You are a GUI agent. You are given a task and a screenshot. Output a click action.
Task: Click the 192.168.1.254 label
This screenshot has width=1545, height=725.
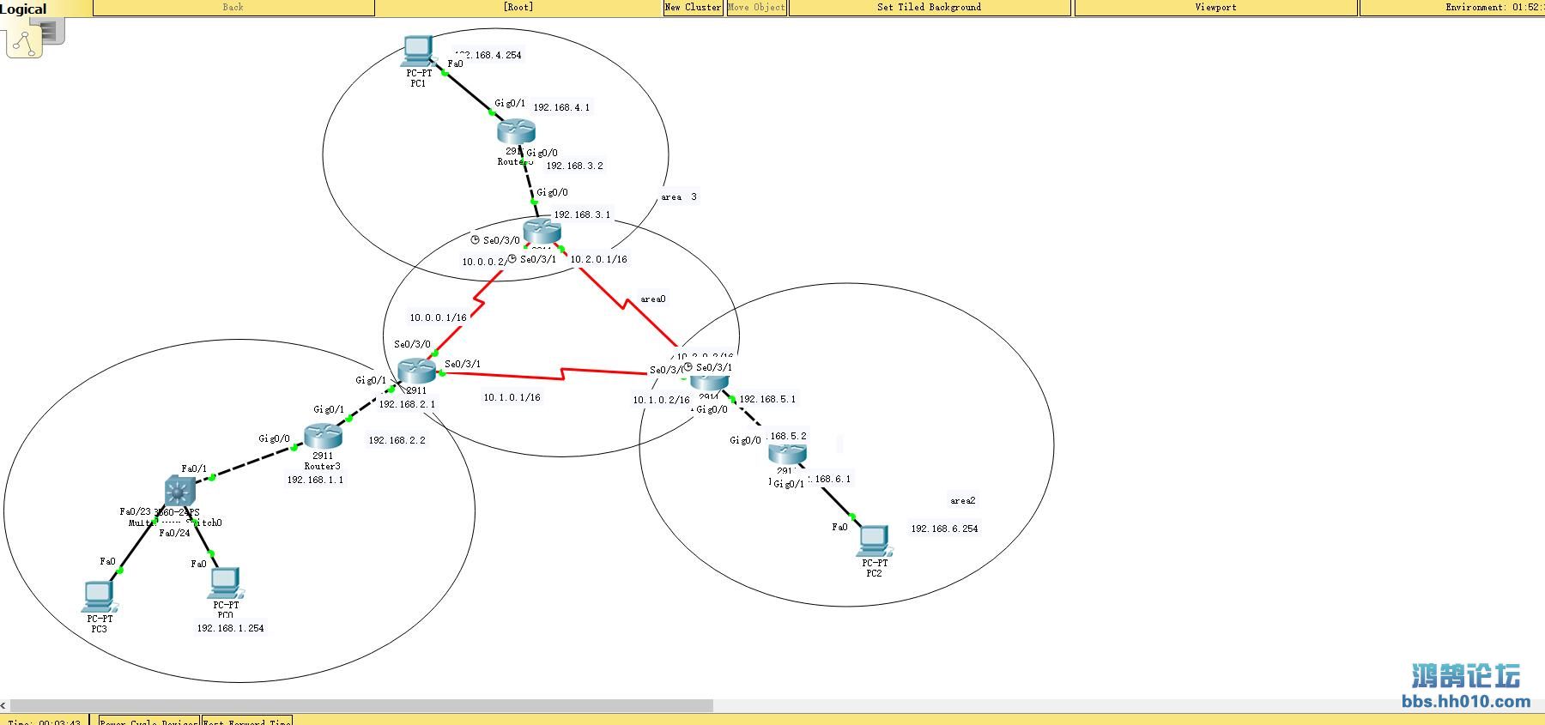(230, 628)
